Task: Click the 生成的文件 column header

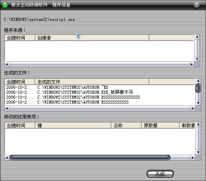Action: pyautogui.click(x=92, y=82)
